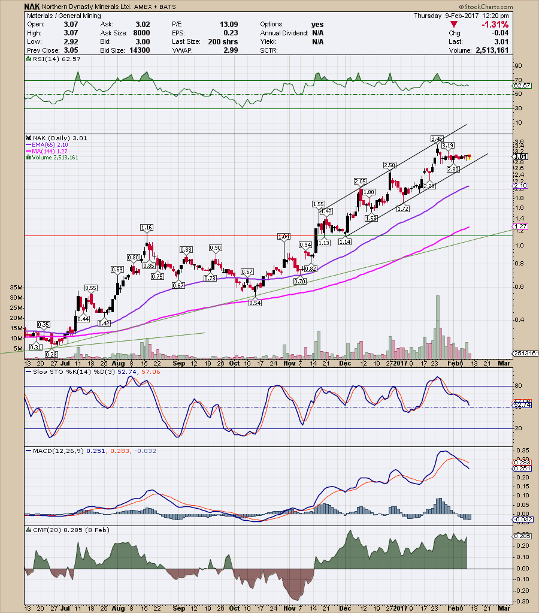Click the 57.06 Slow STO %D value
The height and width of the screenshot is (613, 539).
[x=151, y=372]
